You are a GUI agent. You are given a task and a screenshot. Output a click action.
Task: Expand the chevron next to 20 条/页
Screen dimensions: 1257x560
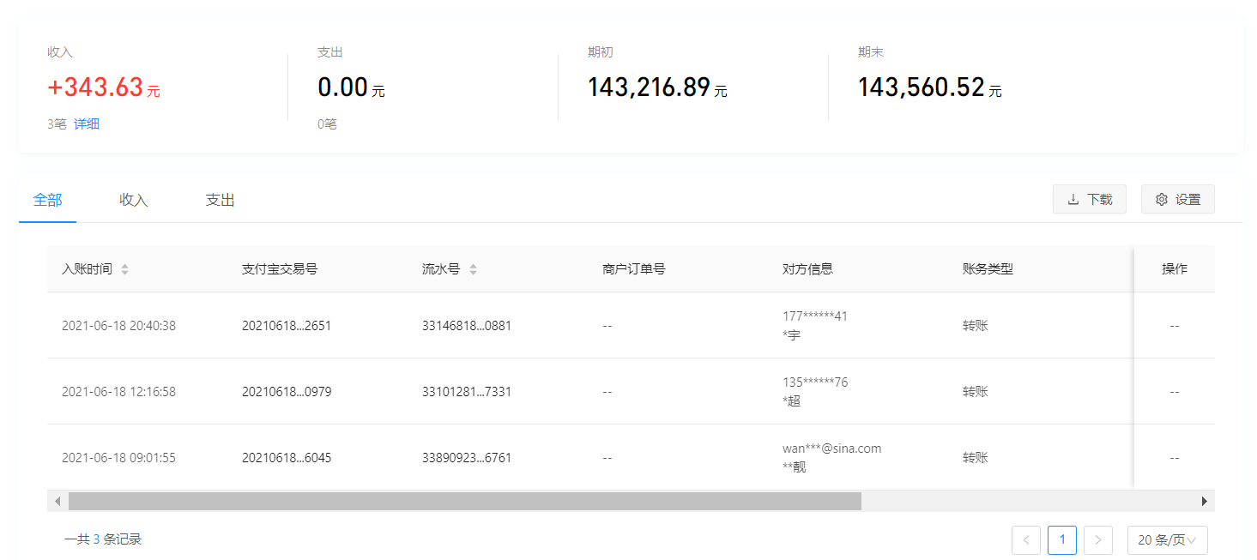[x=1191, y=540]
